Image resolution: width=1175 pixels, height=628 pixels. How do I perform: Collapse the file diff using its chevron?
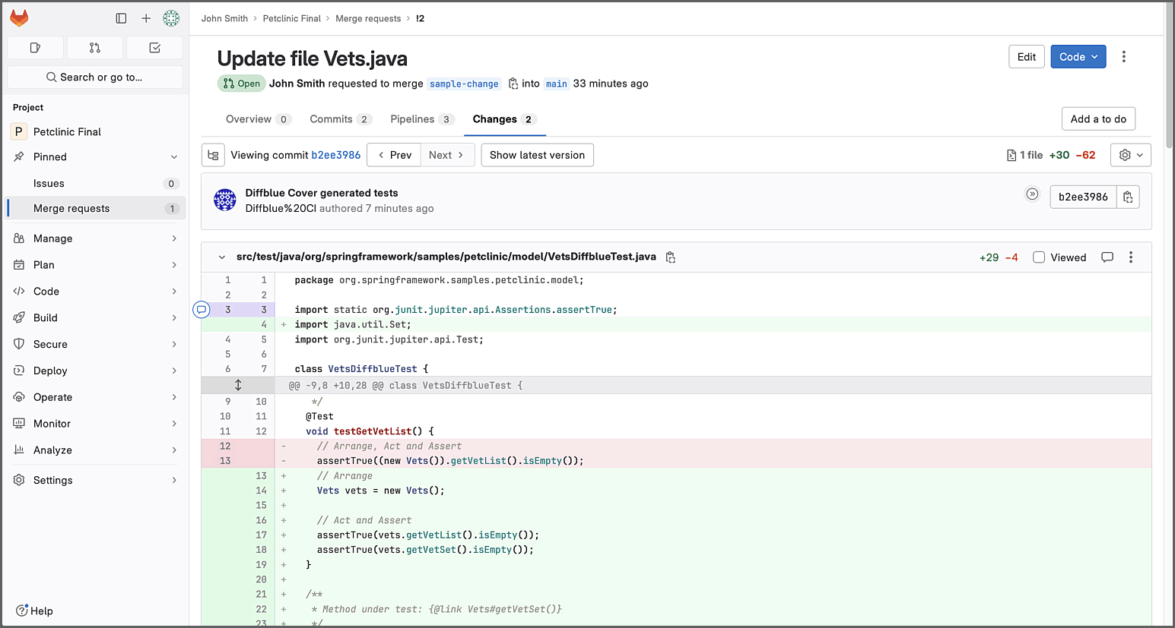coord(221,257)
